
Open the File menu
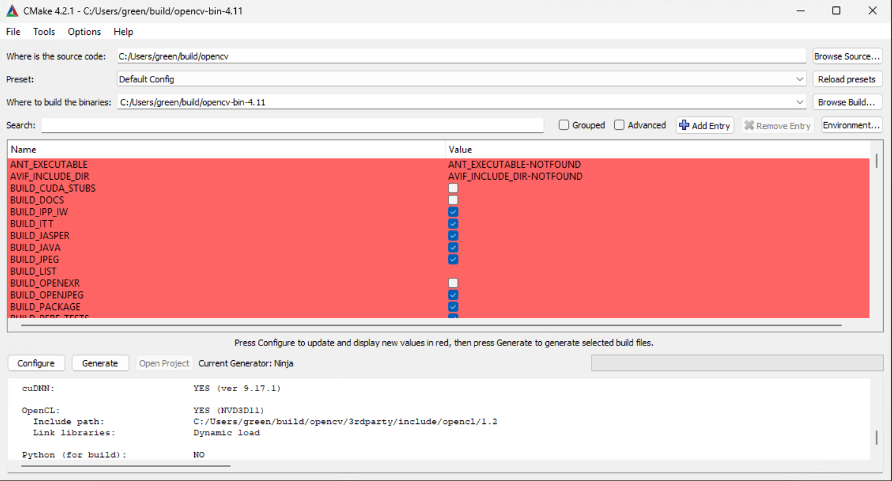(12, 32)
